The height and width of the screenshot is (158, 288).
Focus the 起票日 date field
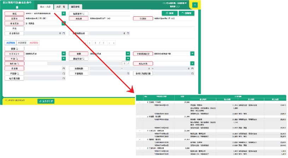pos(45,18)
